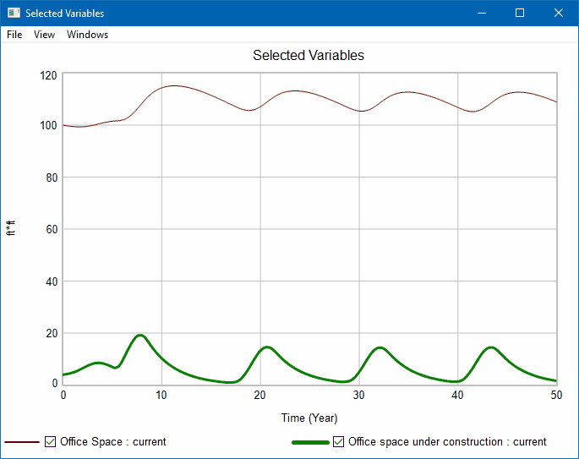Viewport: 579px width, 459px height.
Task: Click the red curve's peak near year 11
Action: point(174,85)
